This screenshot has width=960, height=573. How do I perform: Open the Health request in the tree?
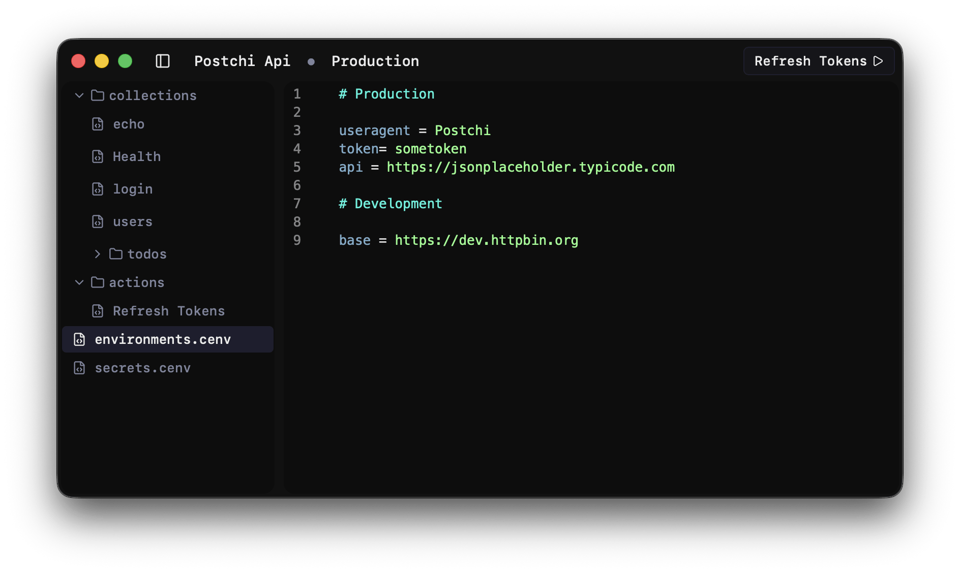pos(137,157)
